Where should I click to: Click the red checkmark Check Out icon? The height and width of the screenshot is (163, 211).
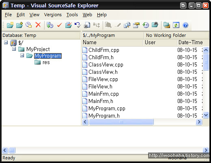[59, 25]
